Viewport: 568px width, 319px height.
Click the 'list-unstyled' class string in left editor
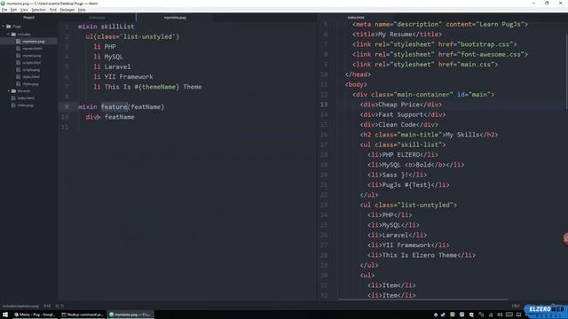(x=148, y=36)
